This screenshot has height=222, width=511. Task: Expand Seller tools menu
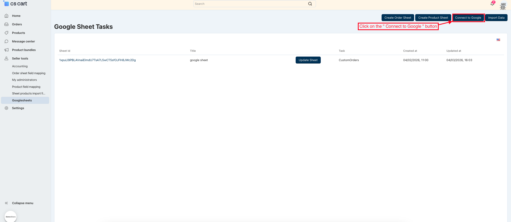(20, 58)
